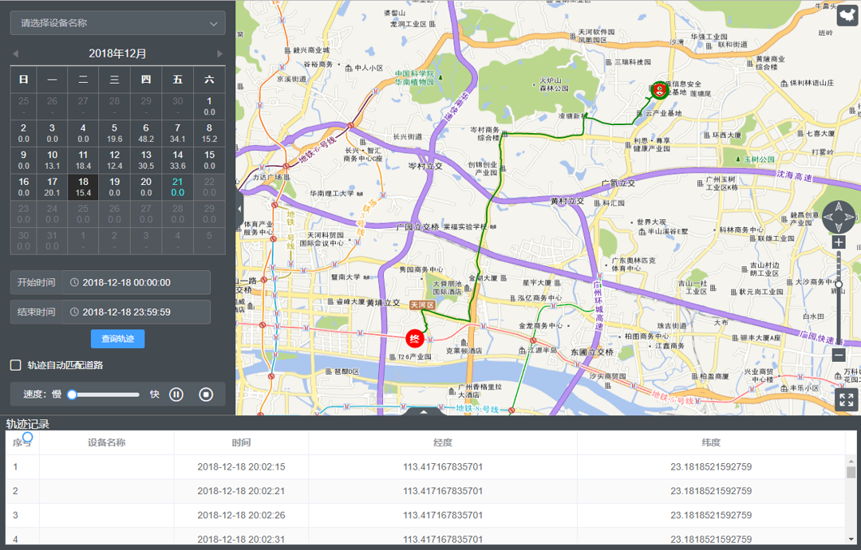
Task: Open the device name dropdown
Action: tap(117, 23)
